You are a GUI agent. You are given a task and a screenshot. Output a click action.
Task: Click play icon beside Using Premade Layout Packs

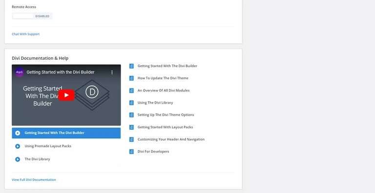coord(18,146)
